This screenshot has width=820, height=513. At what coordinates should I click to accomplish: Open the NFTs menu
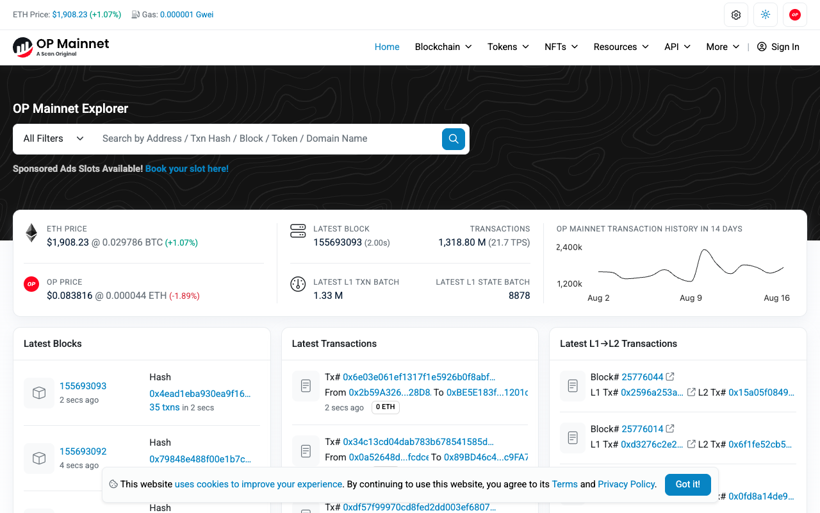(x=561, y=47)
